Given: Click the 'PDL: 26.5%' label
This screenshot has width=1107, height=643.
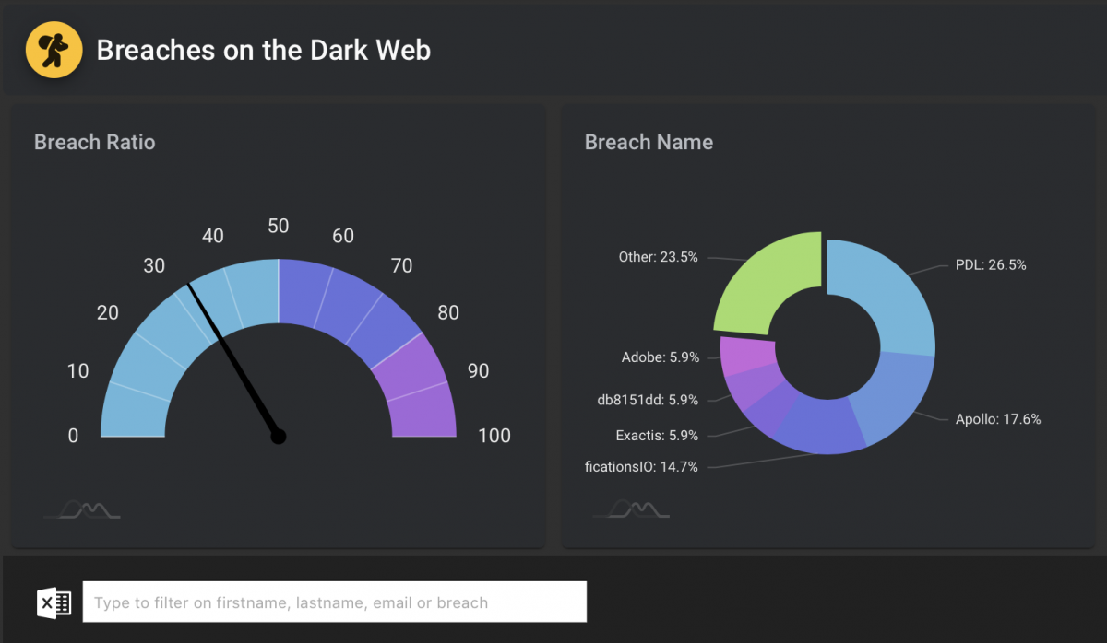Looking at the screenshot, I should [991, 264].
